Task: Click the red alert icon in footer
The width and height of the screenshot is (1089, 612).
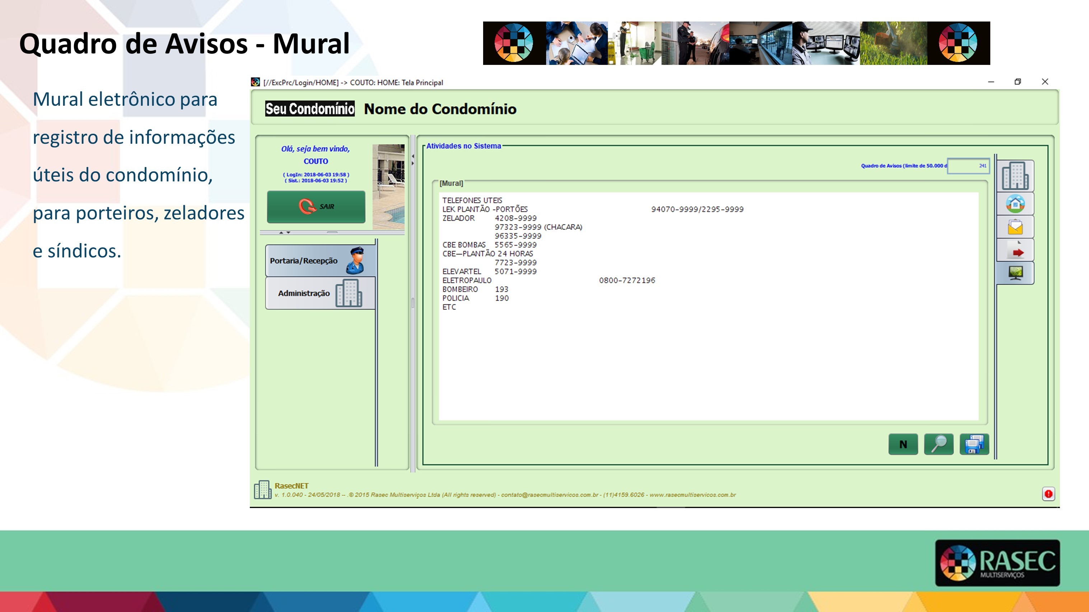Action: (1048, 494)
